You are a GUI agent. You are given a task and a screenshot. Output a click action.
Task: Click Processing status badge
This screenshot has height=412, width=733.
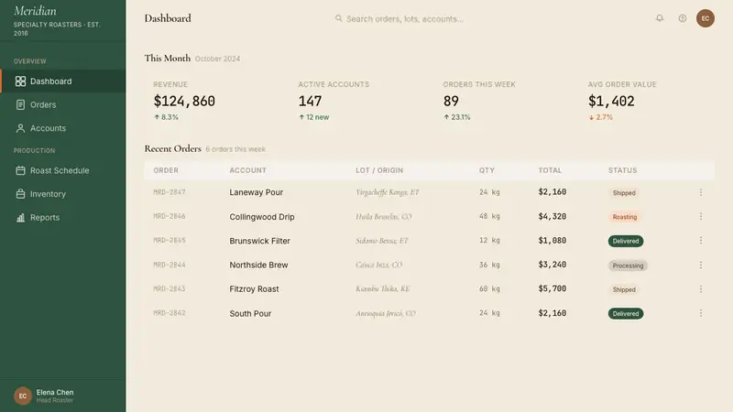click(628, 266)
